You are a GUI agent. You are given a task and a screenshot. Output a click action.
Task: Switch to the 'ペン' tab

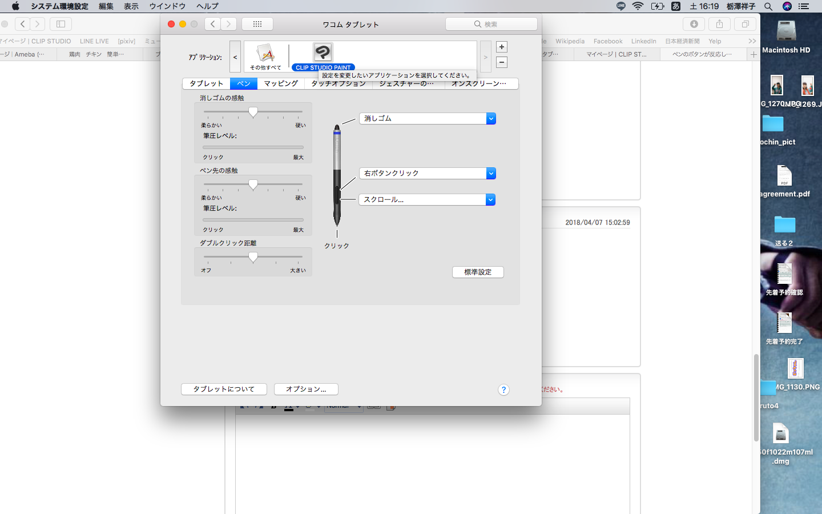point(244,83)
